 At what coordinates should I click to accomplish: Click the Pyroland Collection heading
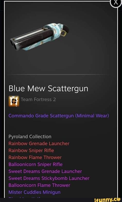tap(30, 137)
